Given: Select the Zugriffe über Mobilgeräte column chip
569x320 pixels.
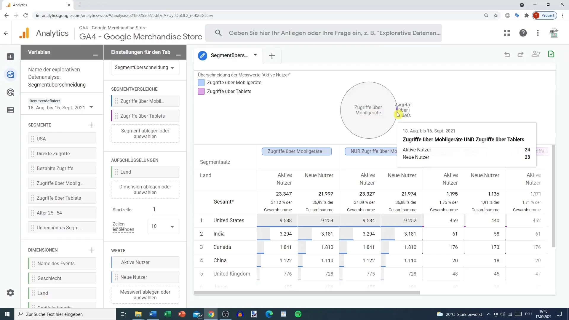Looking at the screenshot, I should [x=297, y=151].
